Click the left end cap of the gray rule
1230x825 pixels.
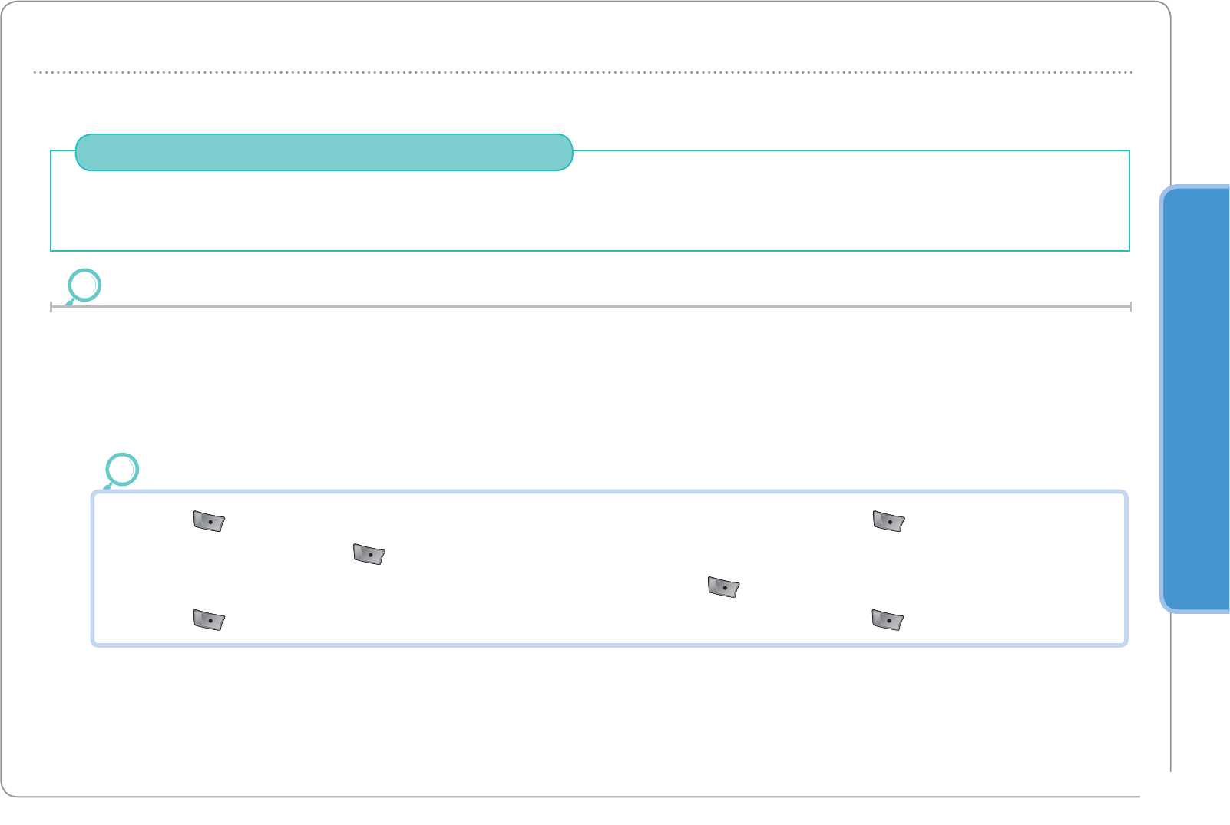51,306
